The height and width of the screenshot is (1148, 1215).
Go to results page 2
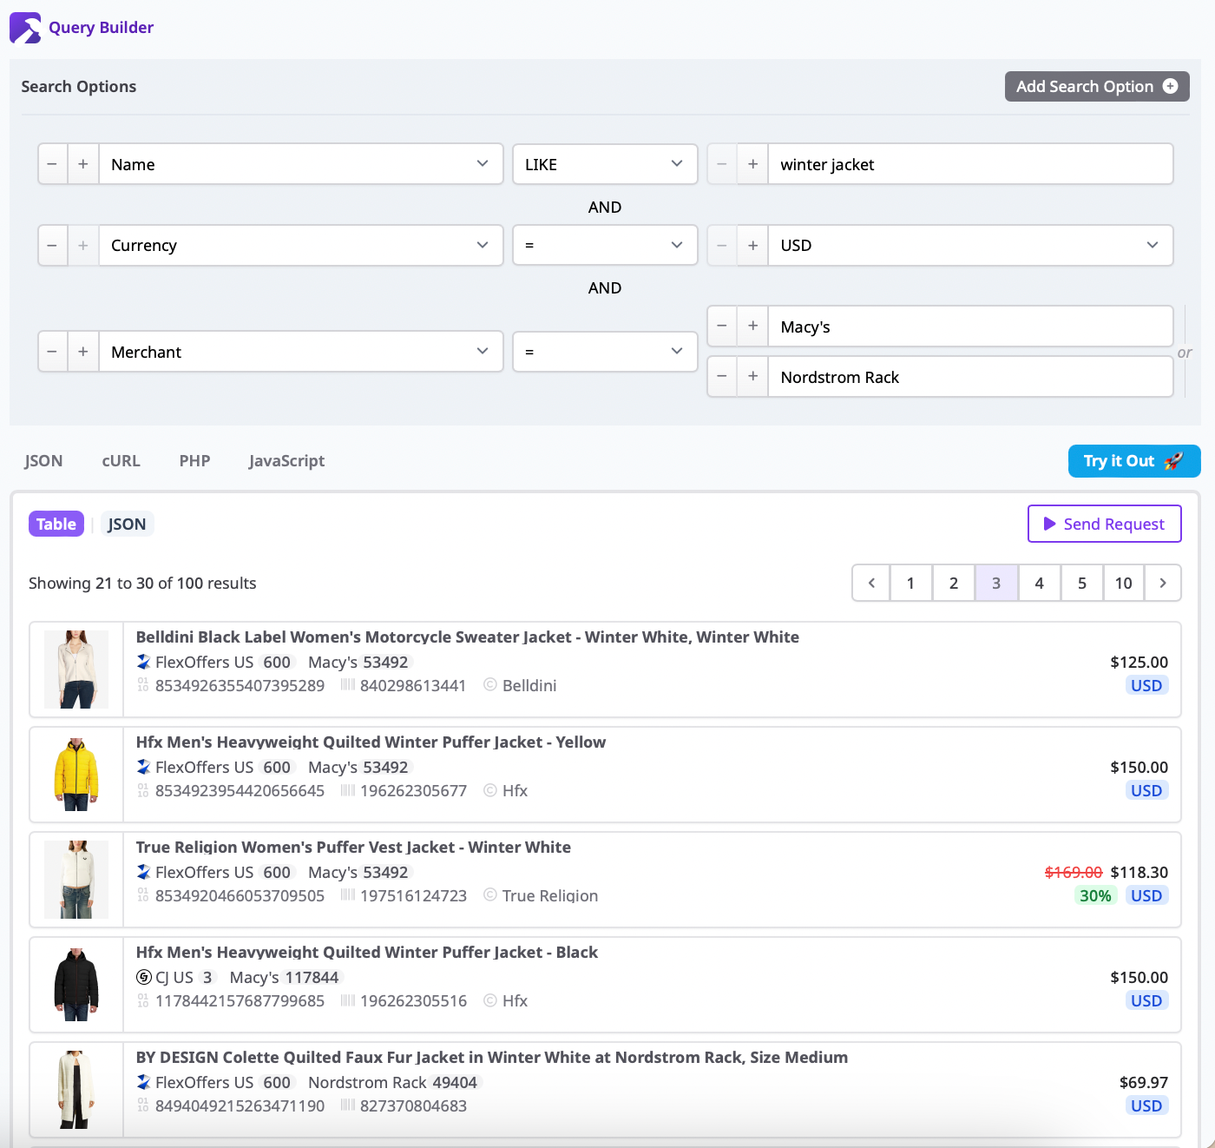point(954,584)
